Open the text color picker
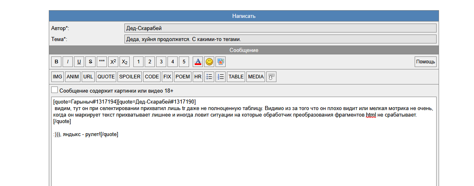Image resolution: width=474 pixels, height=186 pixels. (198, 62)
